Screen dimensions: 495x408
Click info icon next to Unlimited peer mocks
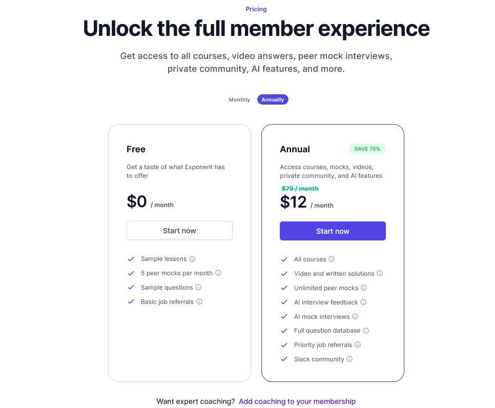(364, 288)
